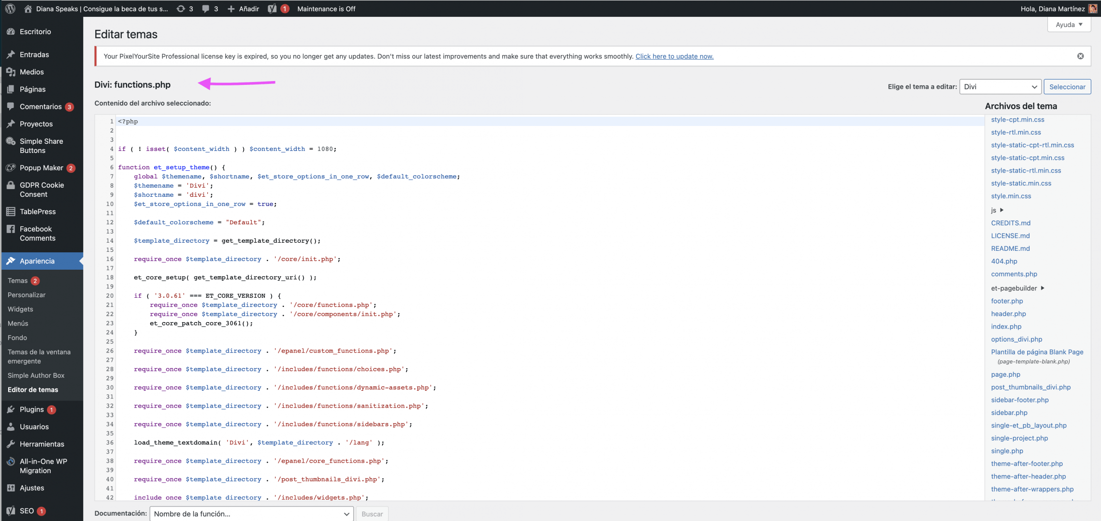Click the Herramientas wrench icon

11,444
